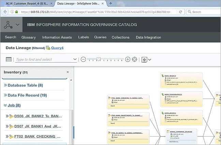Expand the Database Table (8) group

pos(5,85)
